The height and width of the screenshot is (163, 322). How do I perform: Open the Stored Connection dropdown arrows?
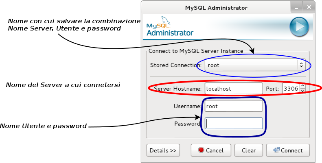click(301, 65)
